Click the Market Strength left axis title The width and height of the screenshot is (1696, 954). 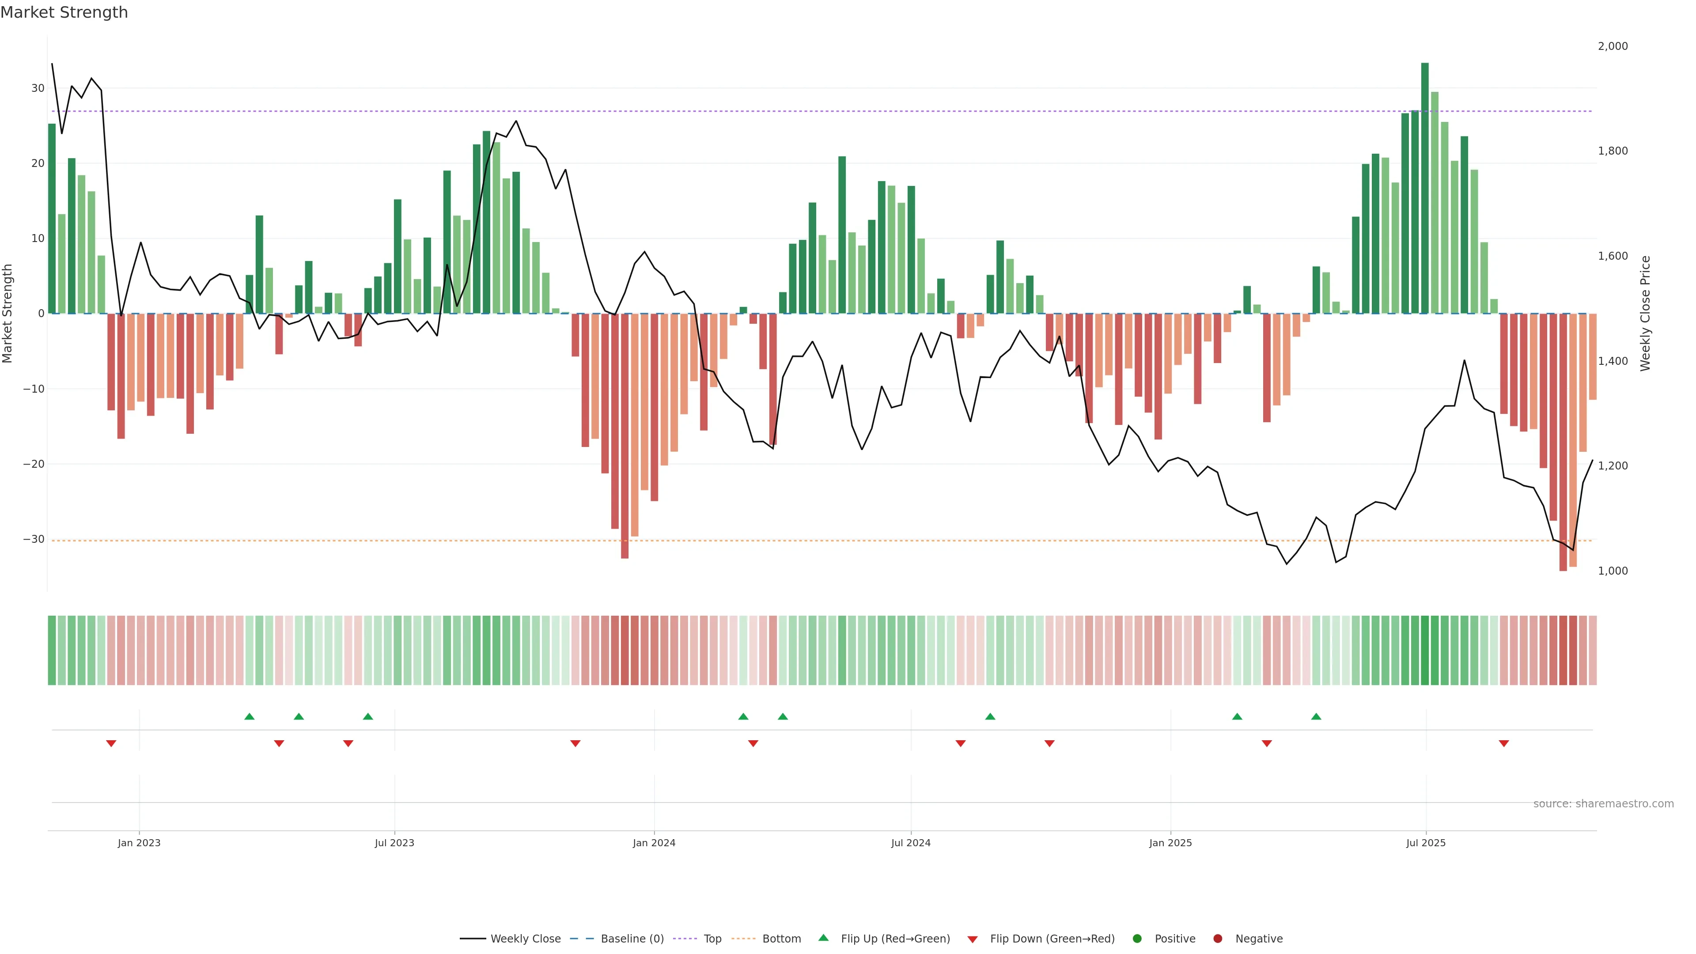point(8,314)
